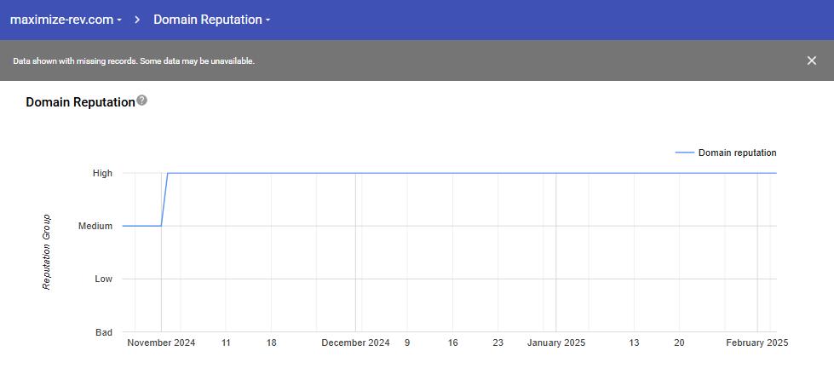Open the maximize-rev.com domain dropdown
834x380 pixels.
click(66, 20)
